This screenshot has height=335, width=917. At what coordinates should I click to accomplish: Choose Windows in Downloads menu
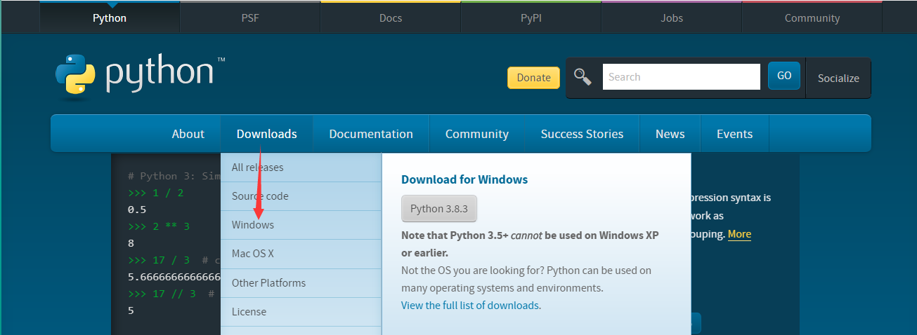(x=301, y=225)
